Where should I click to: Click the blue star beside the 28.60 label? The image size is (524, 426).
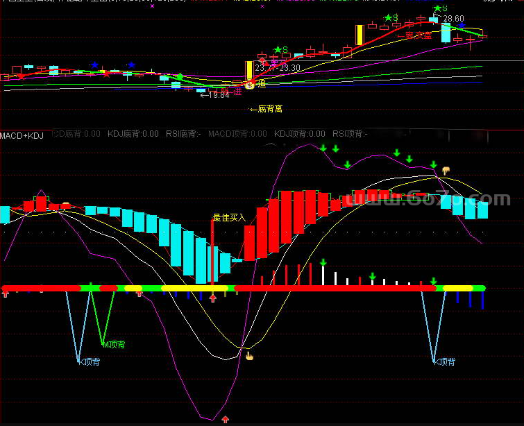tap(462, 26)
